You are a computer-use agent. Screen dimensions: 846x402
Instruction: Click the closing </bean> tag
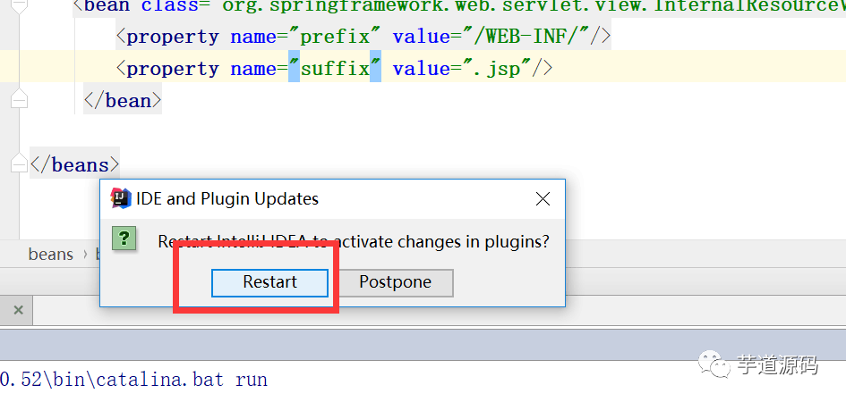123,101
